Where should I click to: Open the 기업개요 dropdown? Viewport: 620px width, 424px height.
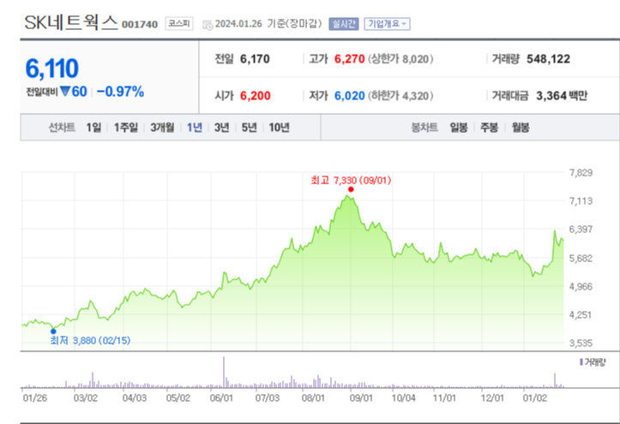click(x=387, y=24)
